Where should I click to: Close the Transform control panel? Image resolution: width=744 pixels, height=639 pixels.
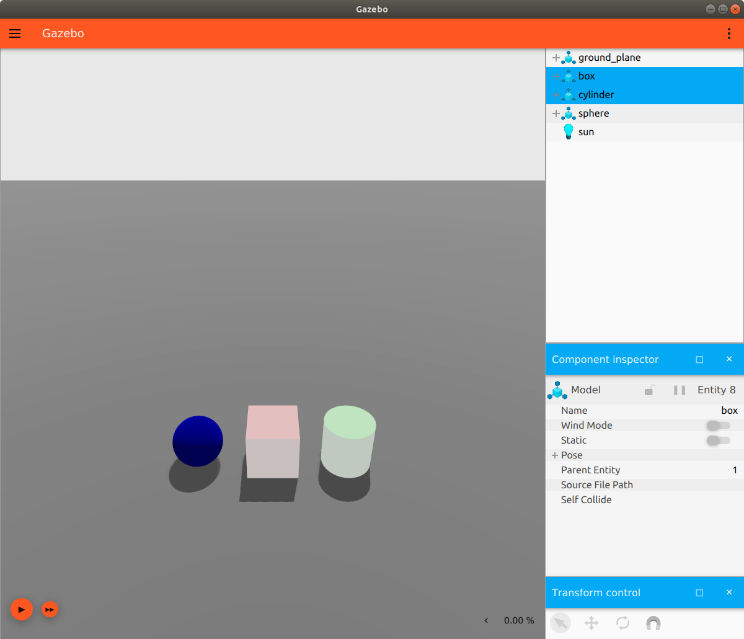coord(729,592)
